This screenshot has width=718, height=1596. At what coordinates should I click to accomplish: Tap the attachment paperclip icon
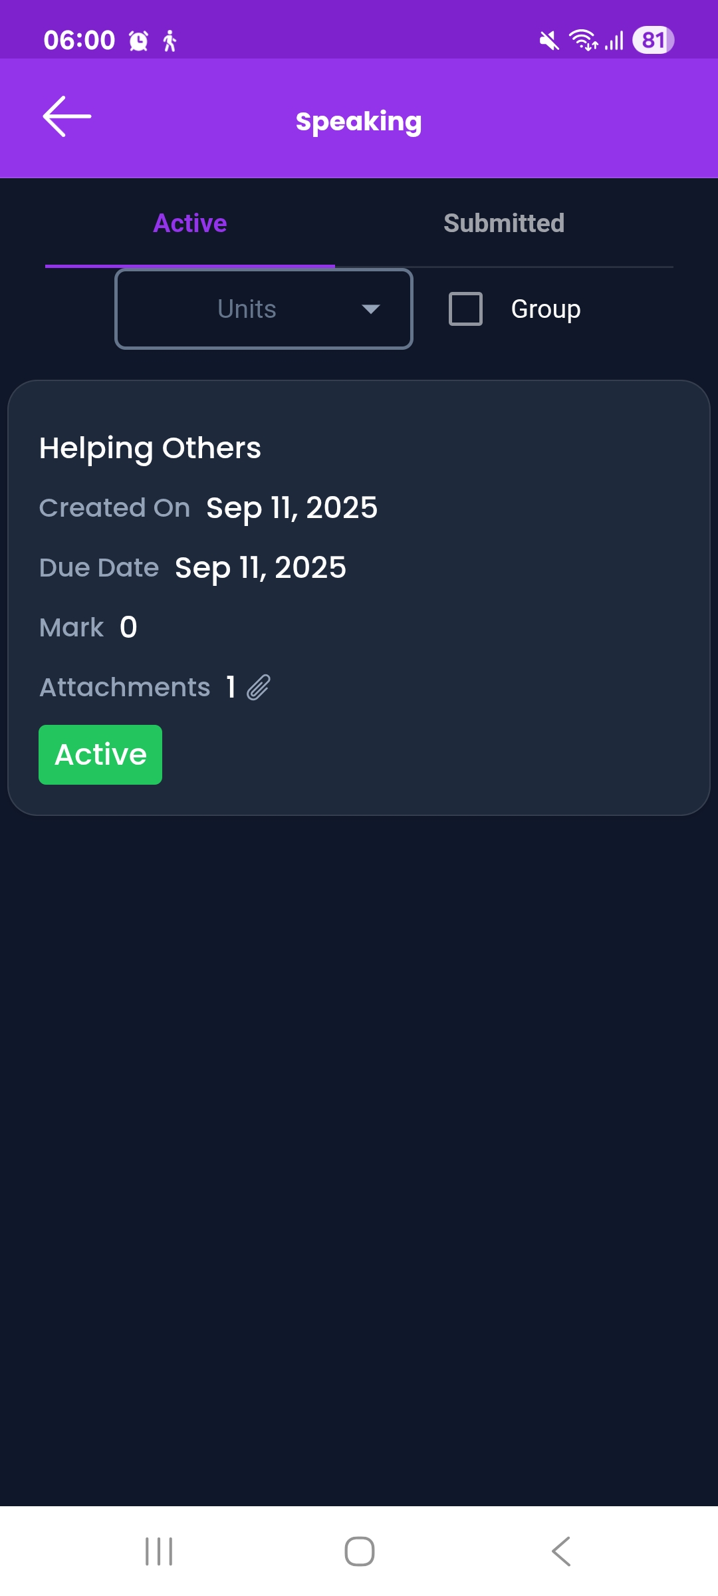(x=259, y=688)
